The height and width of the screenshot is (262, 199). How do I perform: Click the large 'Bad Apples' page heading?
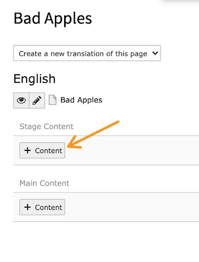pos(53,19)
